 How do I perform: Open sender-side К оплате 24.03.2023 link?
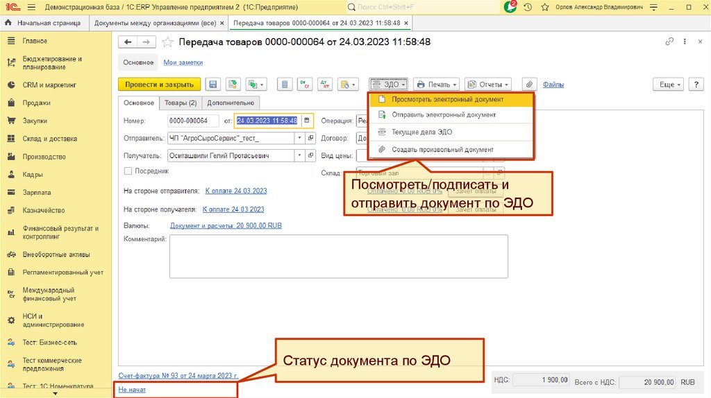tap(236, 191)
